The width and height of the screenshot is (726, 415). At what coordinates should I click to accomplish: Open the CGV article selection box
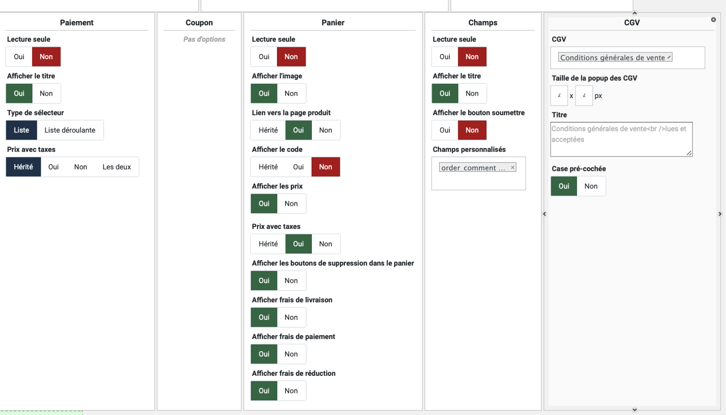pos(688,58)
